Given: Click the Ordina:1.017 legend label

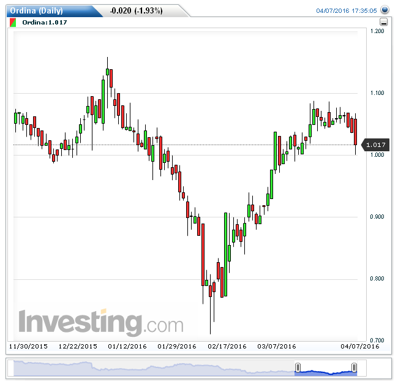Looking at the screenshot, I should tap(45, 22).
